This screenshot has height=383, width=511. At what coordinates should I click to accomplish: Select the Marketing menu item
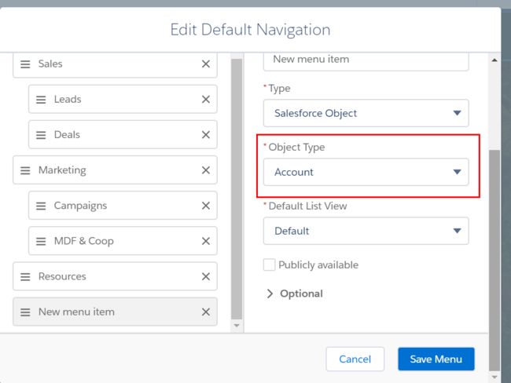(x=115, y=170)
